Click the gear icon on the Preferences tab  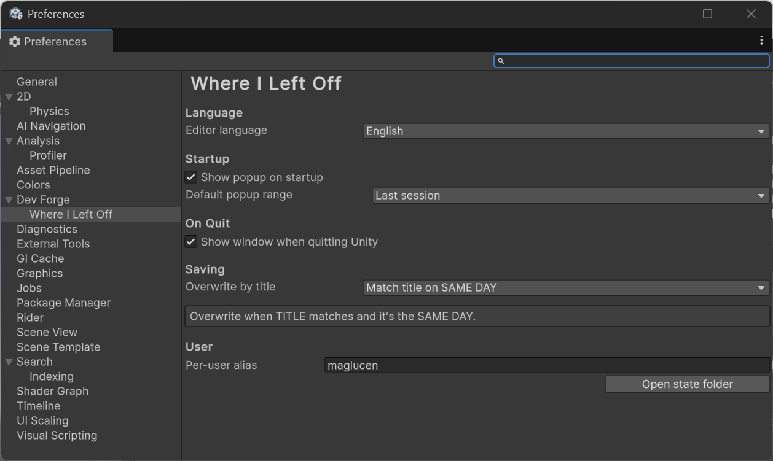coord(14,41)
